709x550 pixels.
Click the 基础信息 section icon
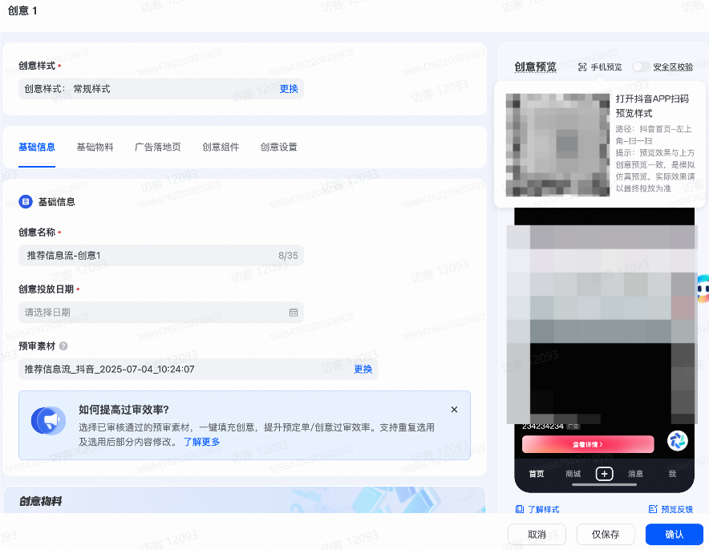click(26, 201)
